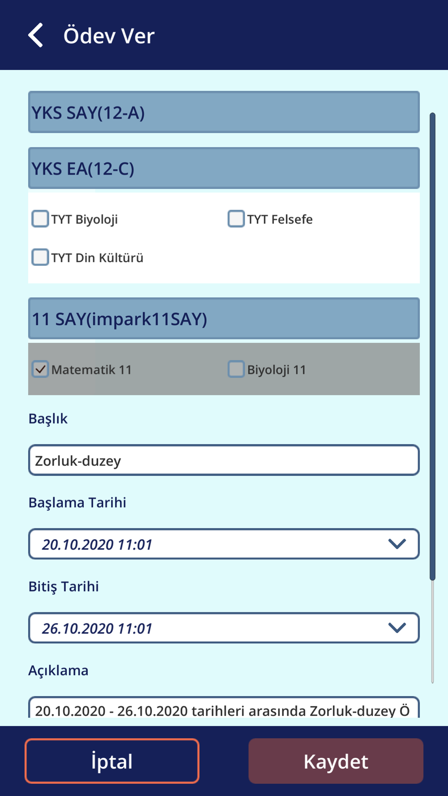This screenshot has width=448, height=796.
Task: Tap the TYT Felsefe label text
Action: coord(280,219)
